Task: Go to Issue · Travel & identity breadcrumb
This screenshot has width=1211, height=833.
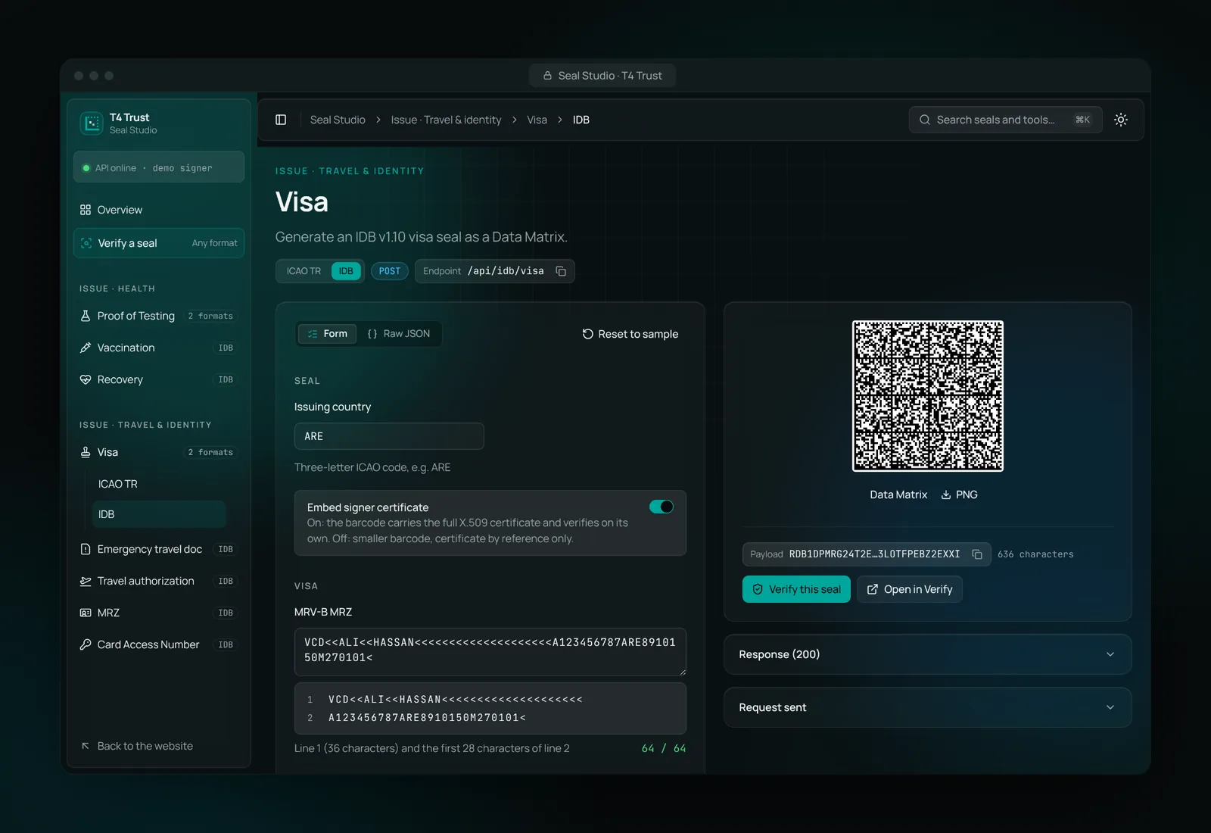Action: click(446, 120)
